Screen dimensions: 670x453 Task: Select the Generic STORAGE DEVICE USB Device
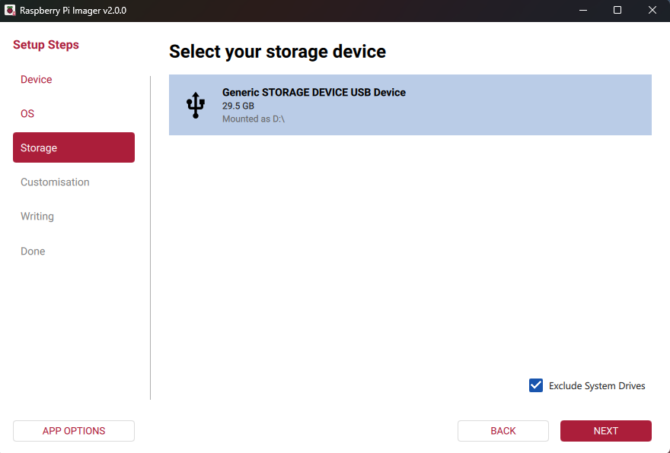(x=410, y=105)
